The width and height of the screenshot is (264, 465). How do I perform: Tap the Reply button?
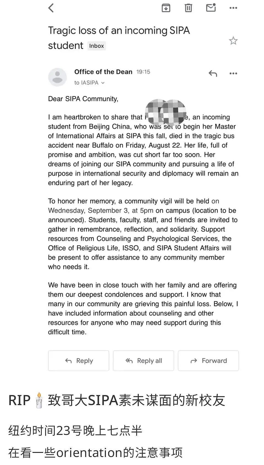[79, 361]
